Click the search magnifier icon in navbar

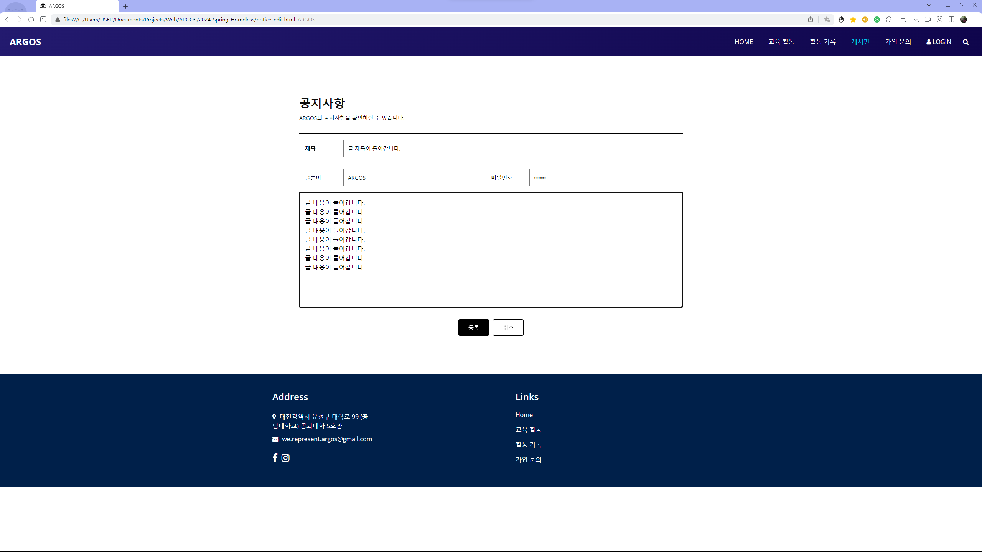966,42
